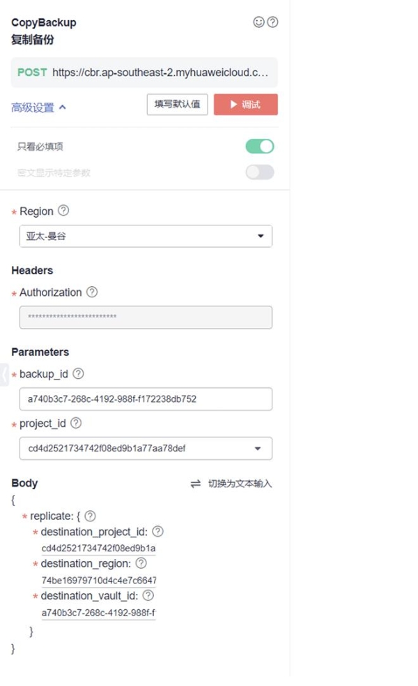The height and width of the screenshot is (686, 418).
Task: Open the Region dropdown showing 亚太-曼谷
Action: click(146, 236)
